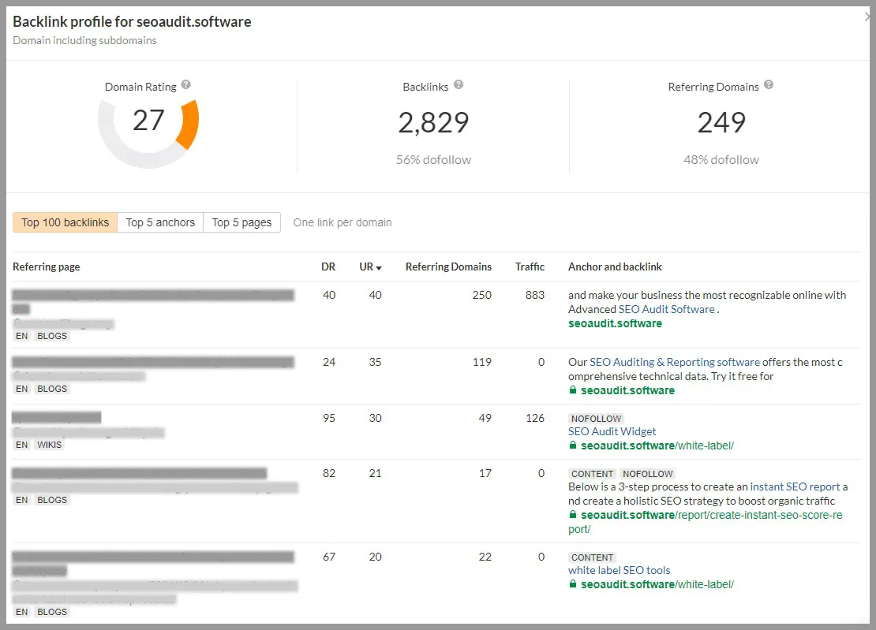
Task: Open seoaudit.software/white-label/ URL under SEO Audit Widget
Action: click(x=657, y=445)
